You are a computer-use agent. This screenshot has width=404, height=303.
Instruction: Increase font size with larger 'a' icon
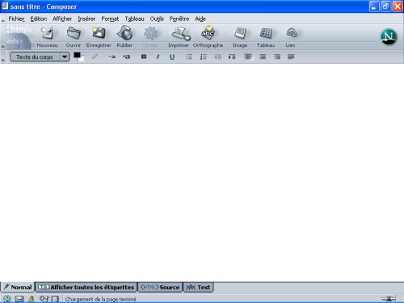126,57
